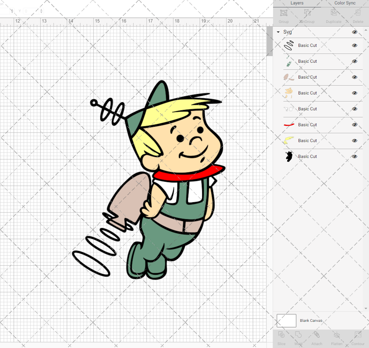The height and width of the screenshot is (348, 369).
Task: Click the Blank Canvas color swatch
Action: [x=286, y=320]
